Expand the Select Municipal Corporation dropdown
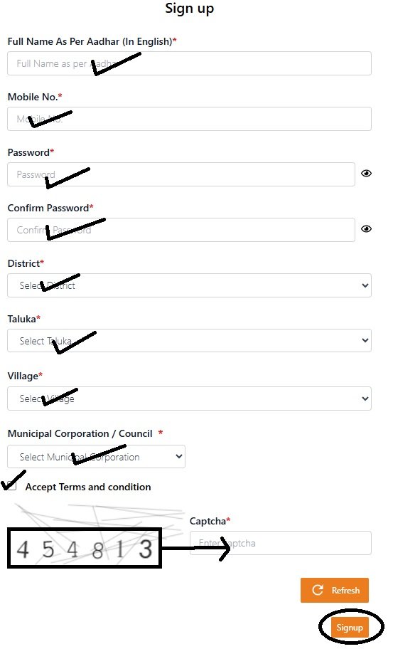Image resolution: width=393 pixels, height=649 pixels. (x=96, y=457)
